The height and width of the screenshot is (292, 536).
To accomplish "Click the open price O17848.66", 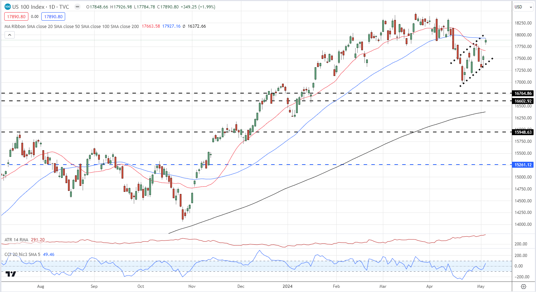I will click(97, 7).
